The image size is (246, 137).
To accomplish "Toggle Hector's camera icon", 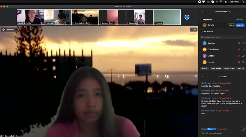I will (x=243, y=62).
